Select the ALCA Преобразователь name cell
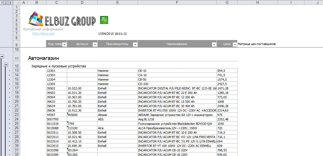Viewport: 323px width, 156px height. tap(177, 128)
